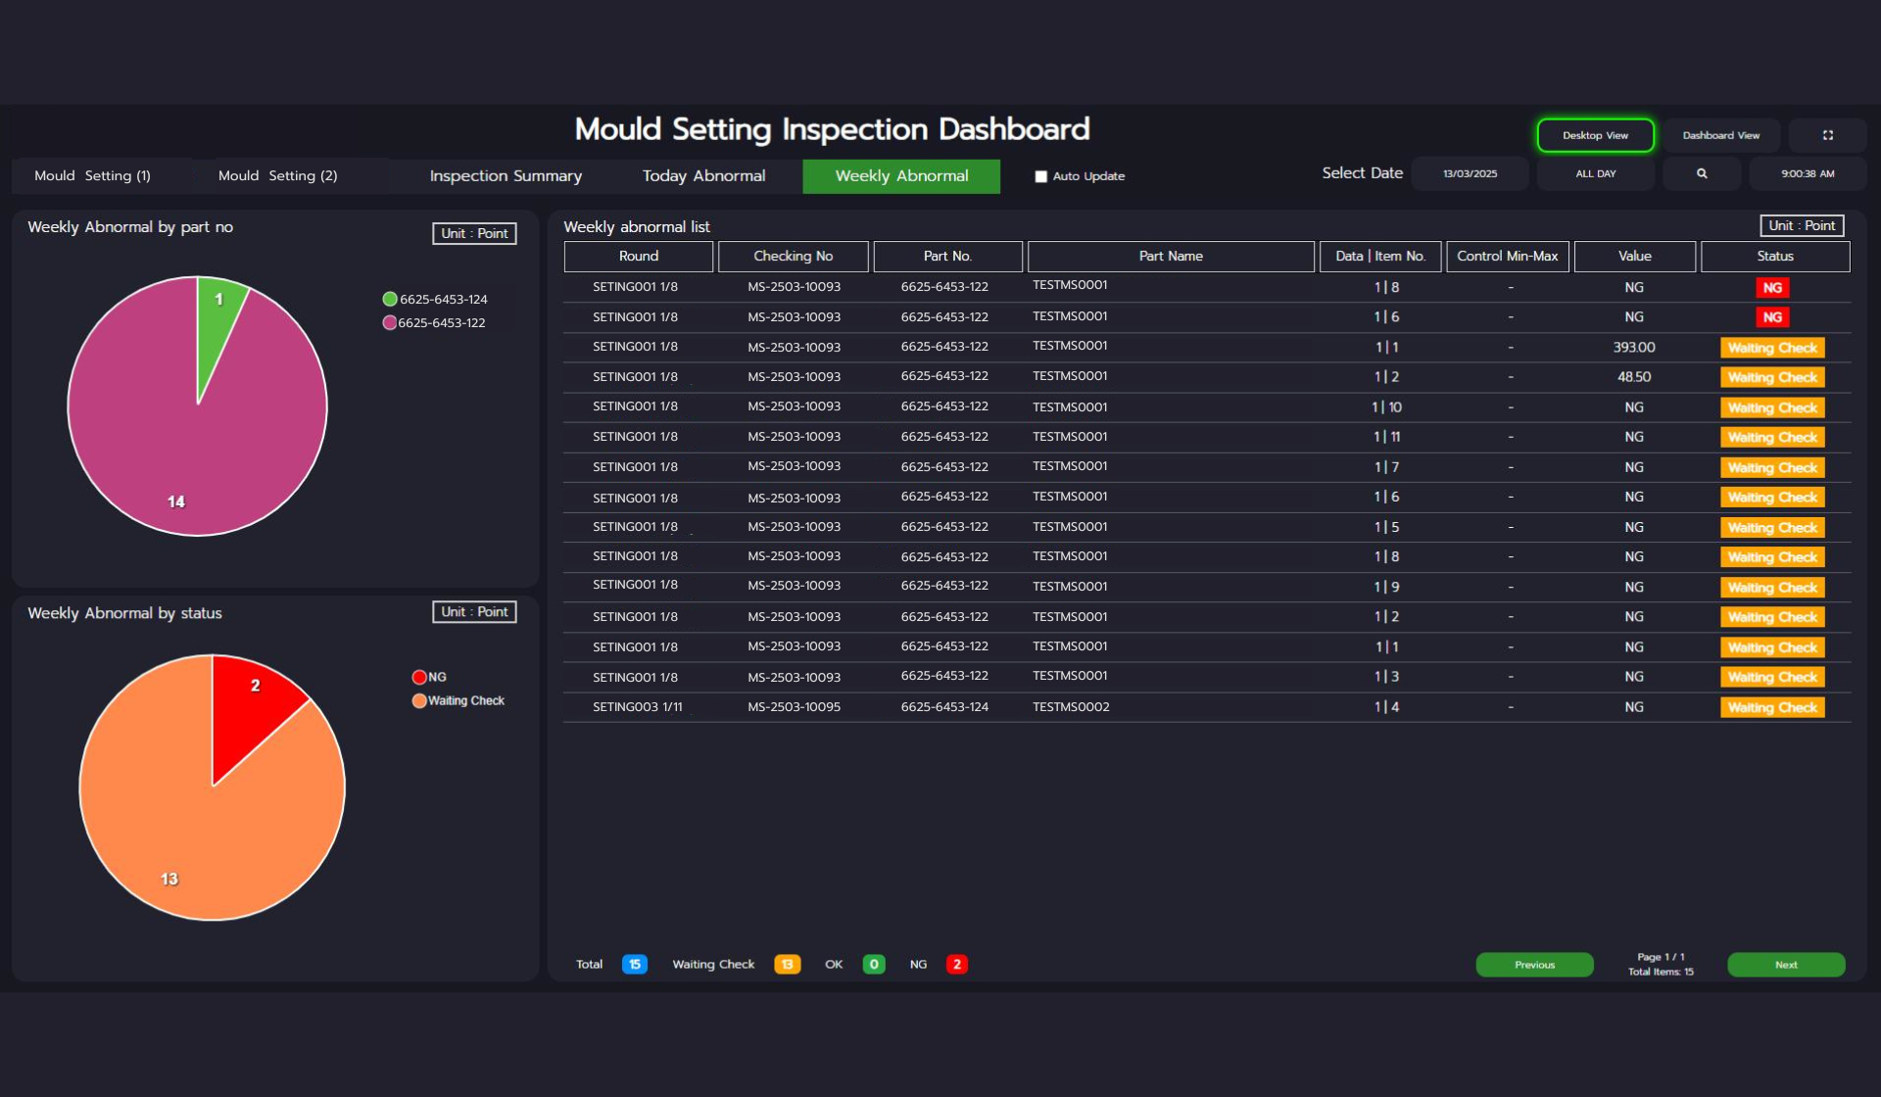Click the green OK count badge
The width and height of the screenshot is (1881, 1097).
click(x=873, y=964)
